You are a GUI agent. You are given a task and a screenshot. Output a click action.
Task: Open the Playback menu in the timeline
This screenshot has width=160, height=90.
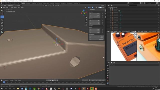[6, 80]
